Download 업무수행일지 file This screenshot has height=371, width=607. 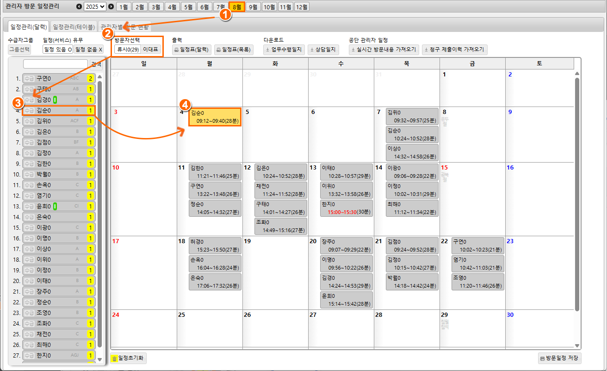click(x=285, y=49)
